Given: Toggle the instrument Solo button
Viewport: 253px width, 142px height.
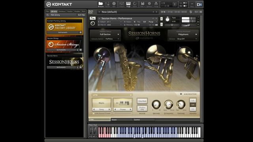Looking at the screenshot, I should coord(162,19).
